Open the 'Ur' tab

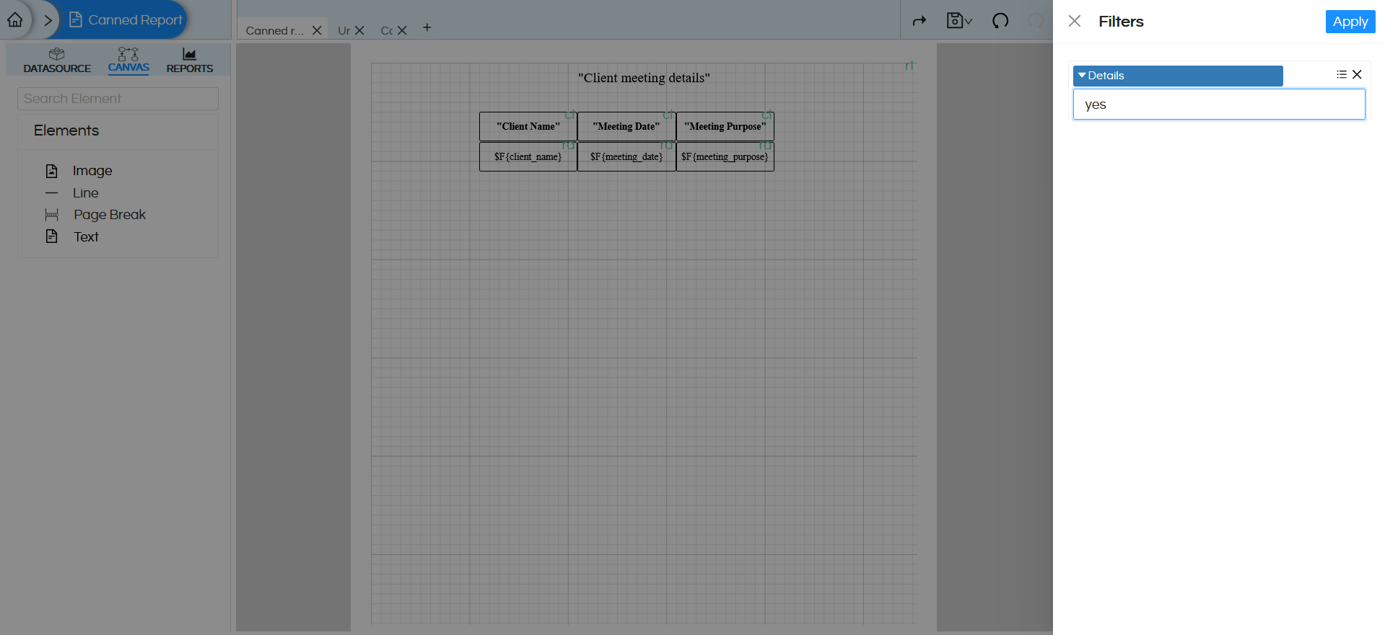point(344,30)
